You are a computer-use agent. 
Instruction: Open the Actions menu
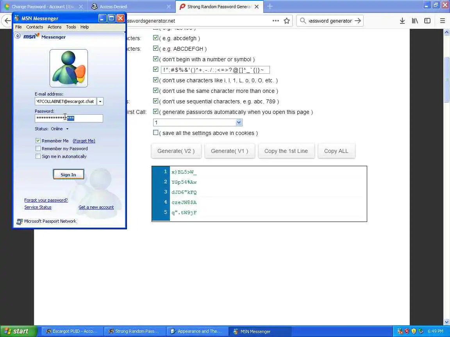55,27
